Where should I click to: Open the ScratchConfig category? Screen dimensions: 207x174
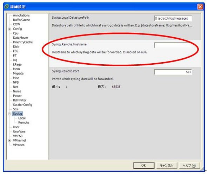[22, 105]
